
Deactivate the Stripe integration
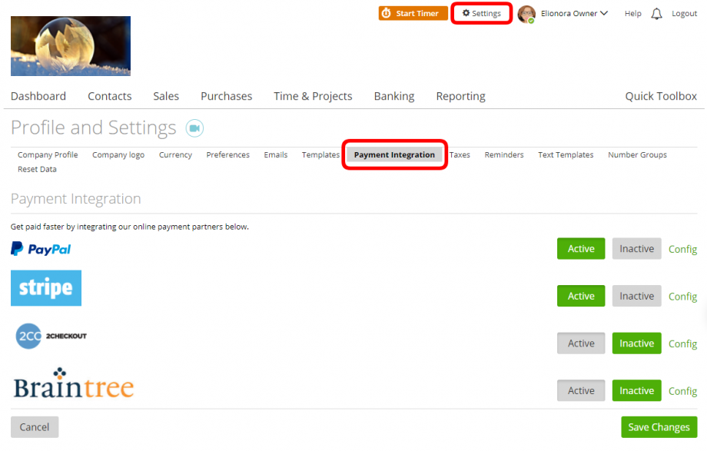click(x=636, y=296)
